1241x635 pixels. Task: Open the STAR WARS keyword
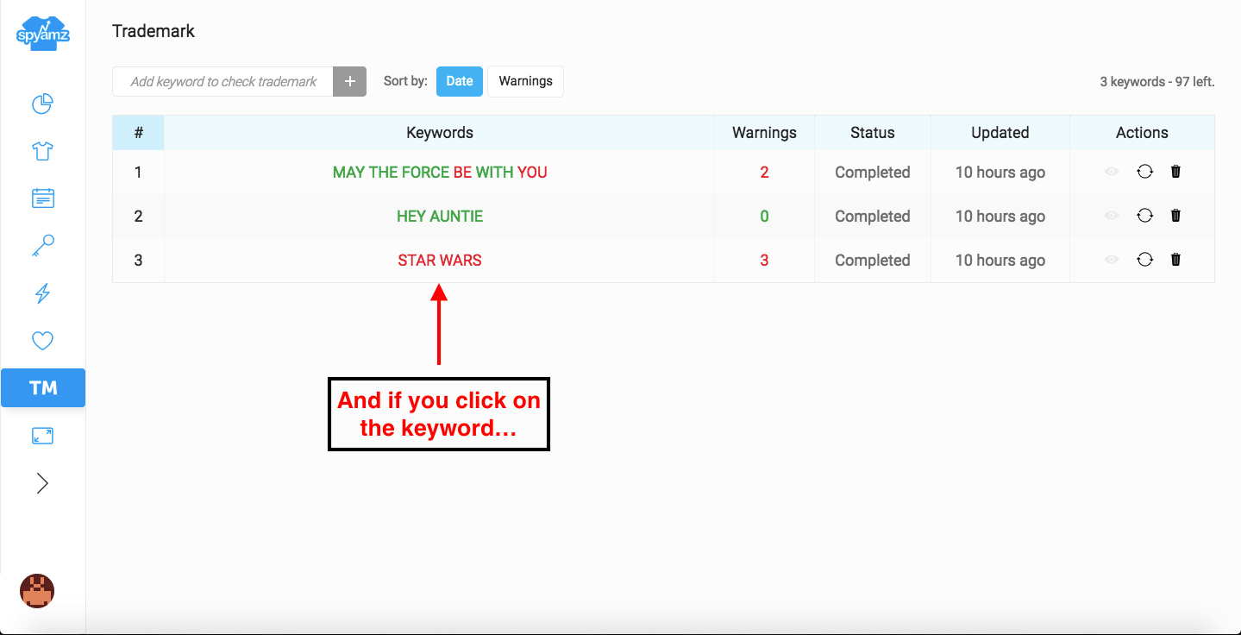coord(440,261)
